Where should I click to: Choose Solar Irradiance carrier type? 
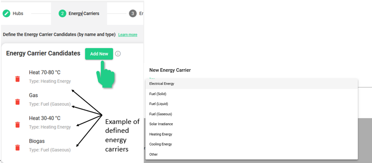[x=161, y=124]
